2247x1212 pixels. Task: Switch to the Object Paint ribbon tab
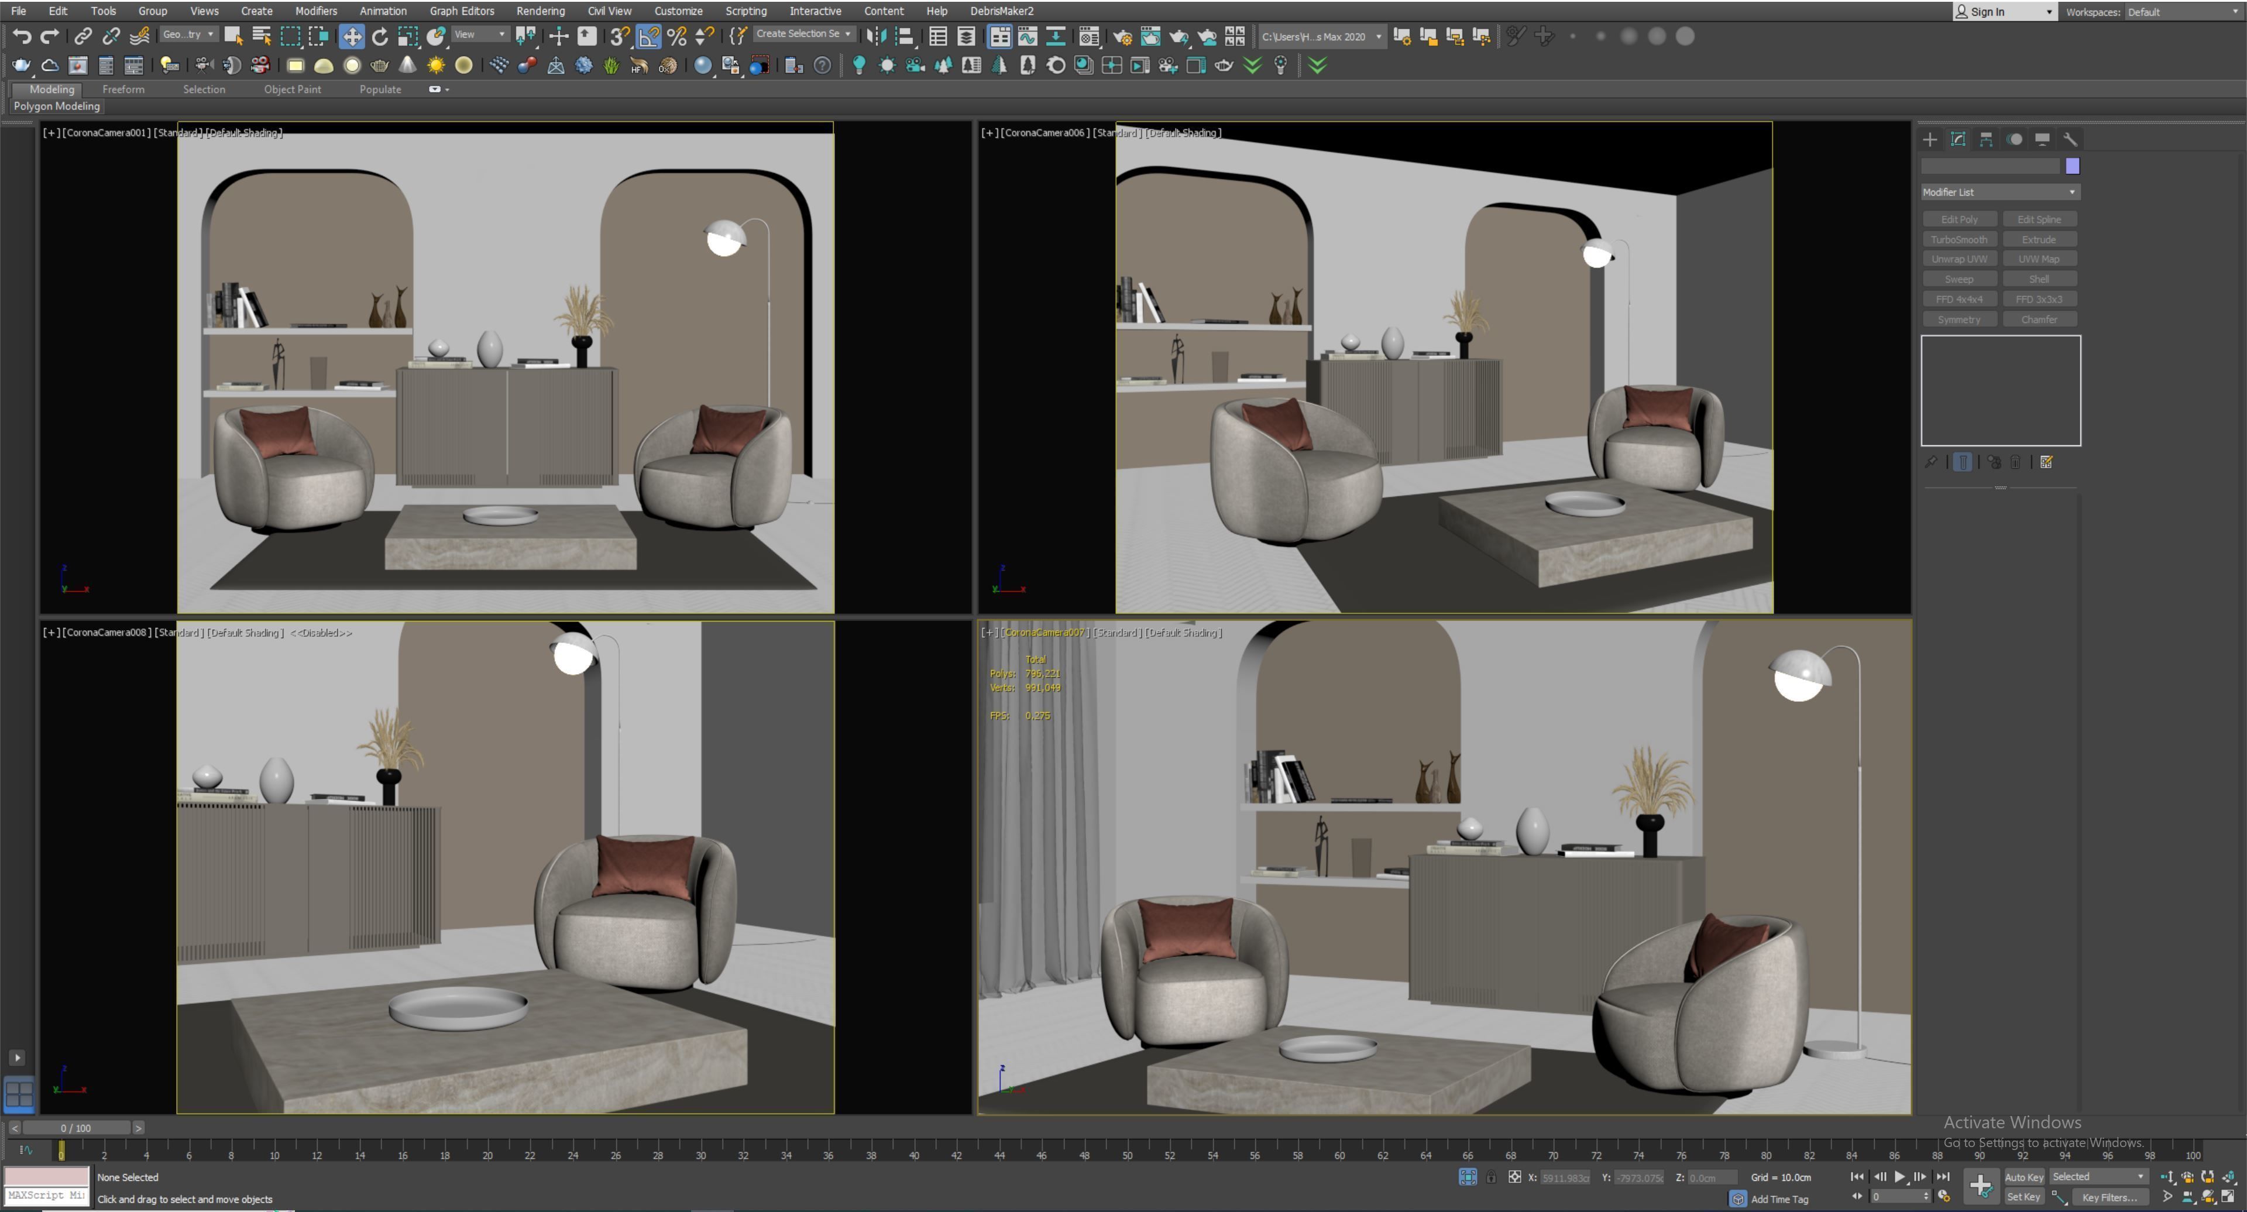[292, 89]
